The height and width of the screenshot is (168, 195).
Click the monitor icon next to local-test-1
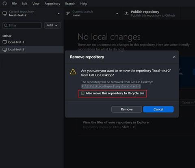pyautogui.click(x=4, y=42)
